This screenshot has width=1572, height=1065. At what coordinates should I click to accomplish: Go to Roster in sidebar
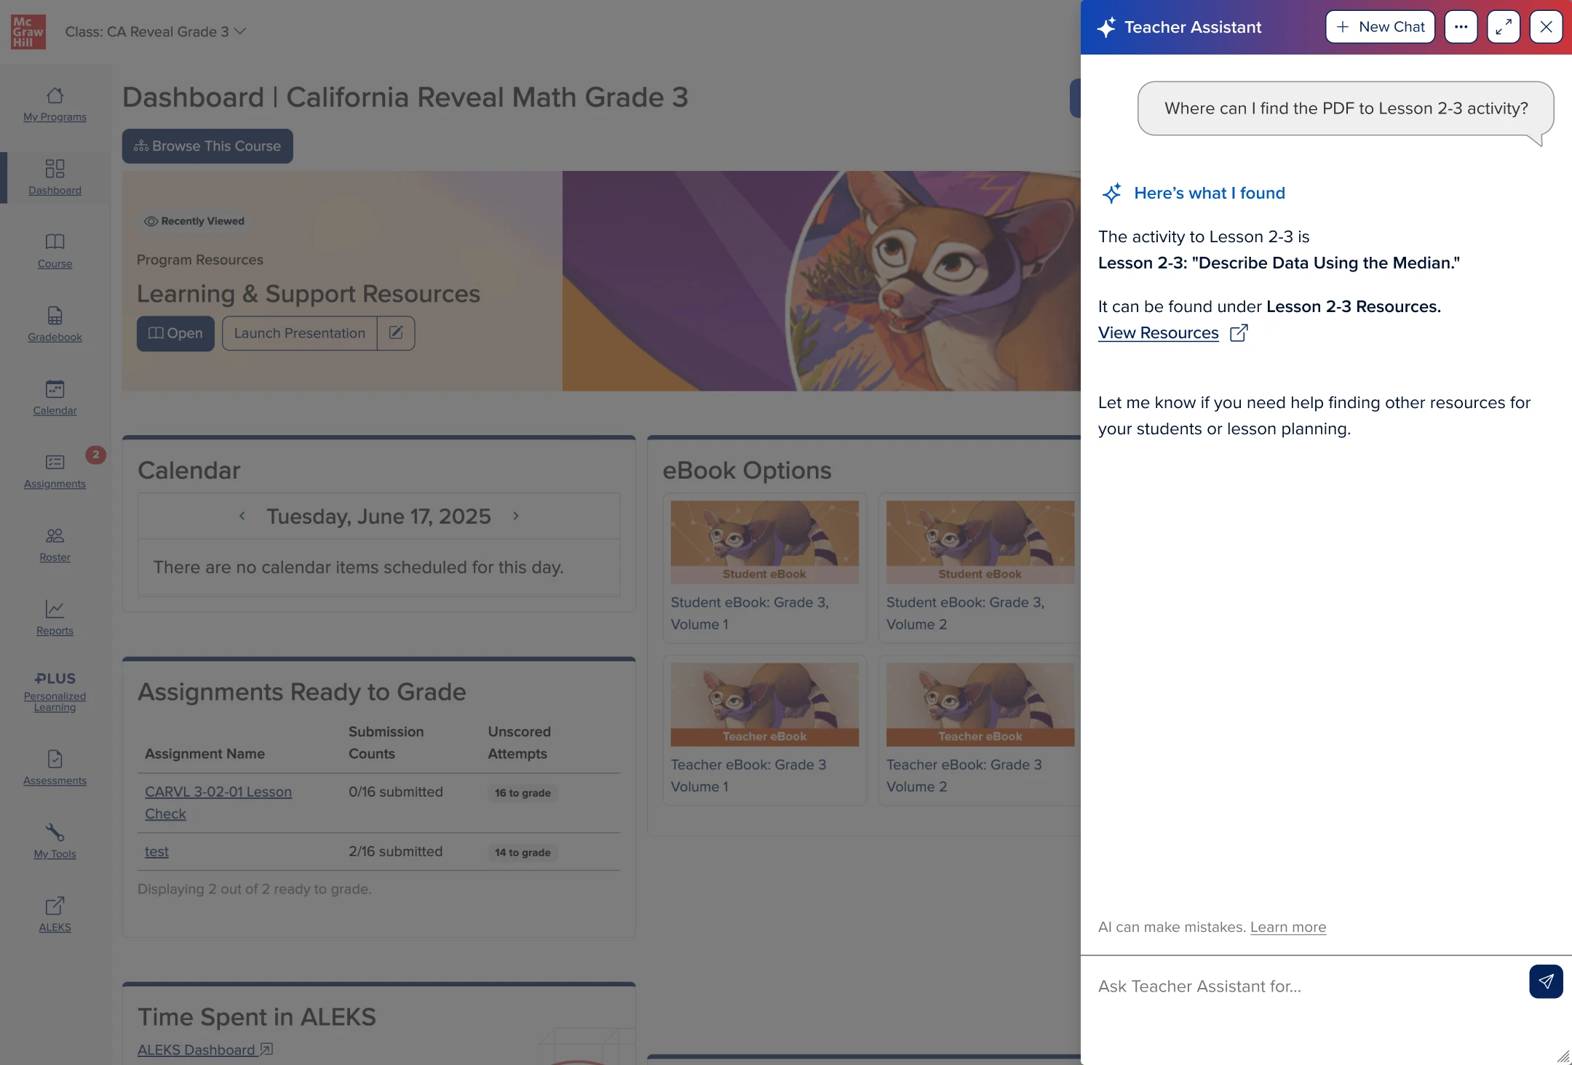[x=55, y=544]
